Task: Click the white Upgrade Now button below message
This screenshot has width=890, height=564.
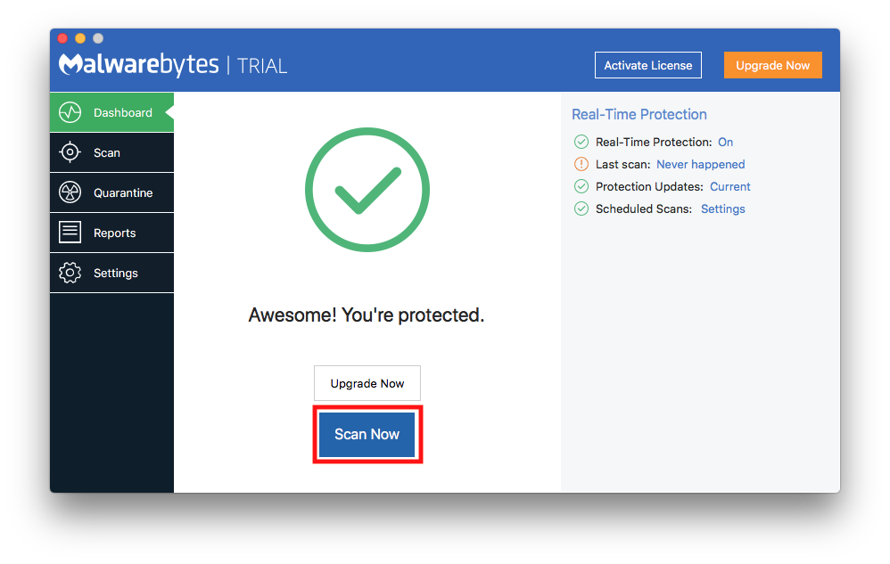Action: 367,384
